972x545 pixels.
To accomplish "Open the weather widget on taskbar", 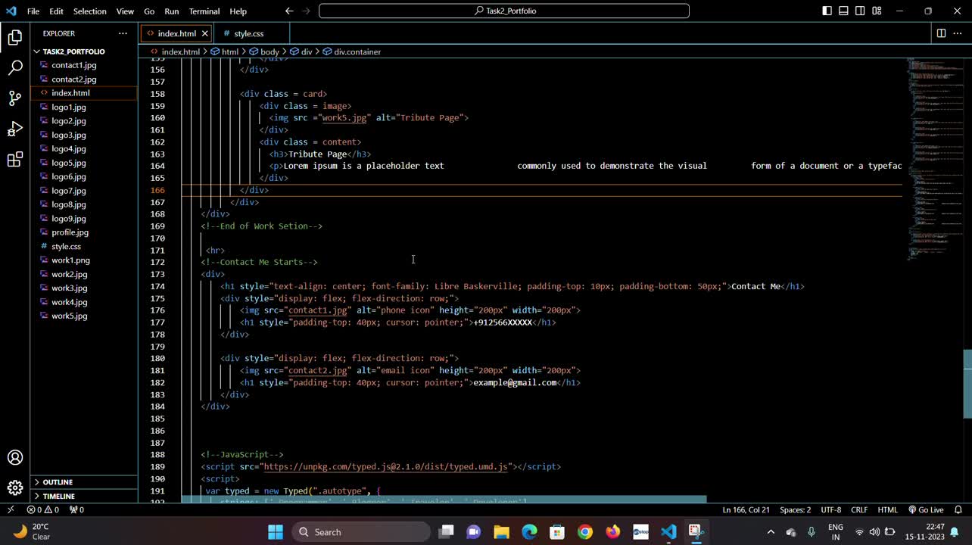I will [32, 531].
